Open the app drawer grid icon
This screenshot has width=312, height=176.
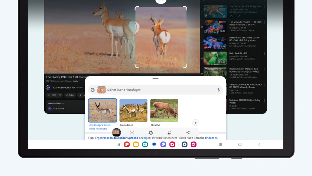point(118,144)
